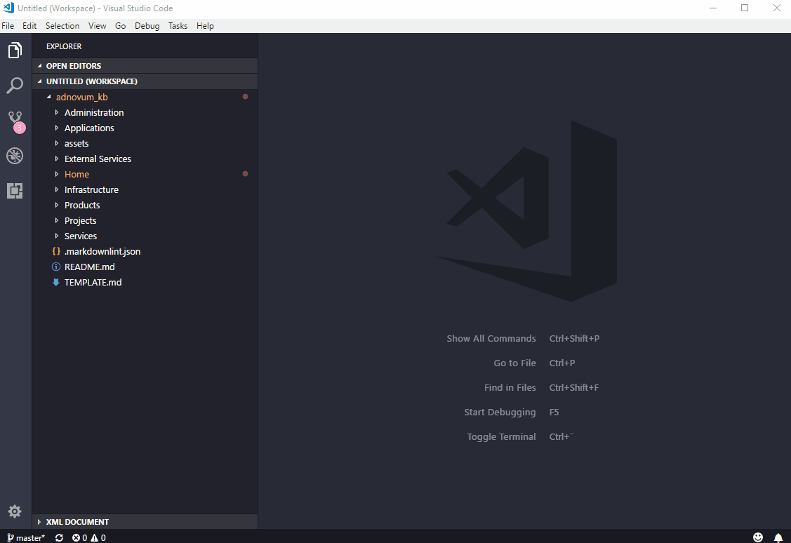
Task: Open notifications bell in status bar
Action: click(x=778, y=537)
